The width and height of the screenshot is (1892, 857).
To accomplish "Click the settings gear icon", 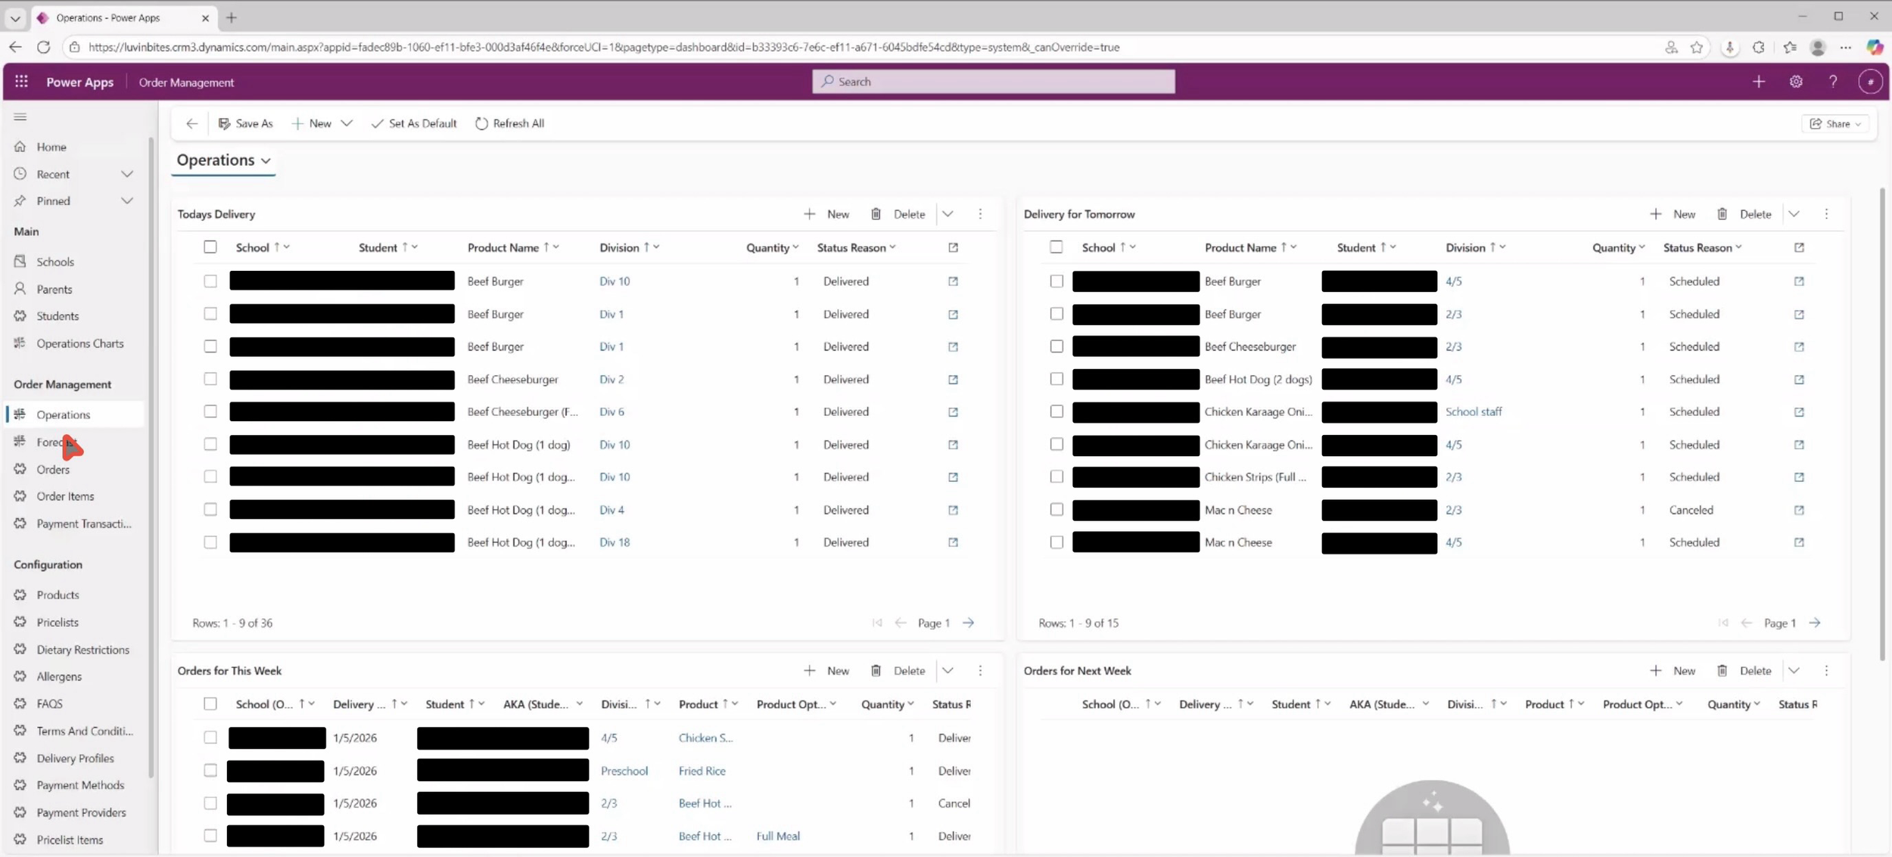I will tap(1796, 82).
